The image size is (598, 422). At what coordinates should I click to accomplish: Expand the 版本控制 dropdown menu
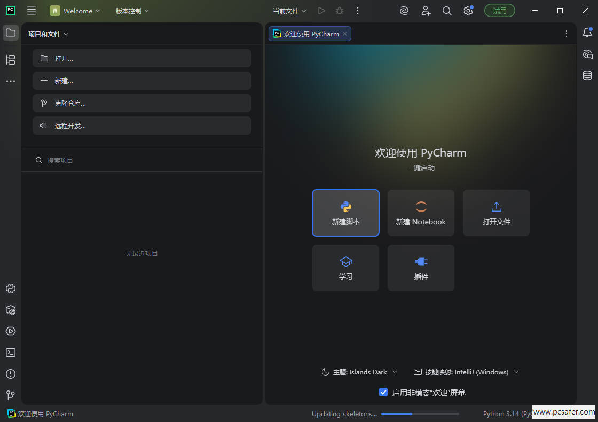132,11
